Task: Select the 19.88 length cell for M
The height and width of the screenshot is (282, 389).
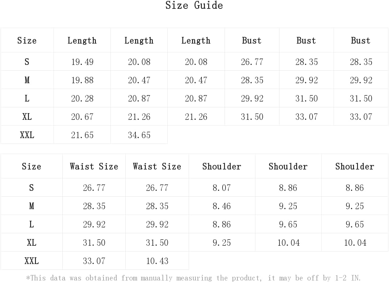Action: point(82,80)
